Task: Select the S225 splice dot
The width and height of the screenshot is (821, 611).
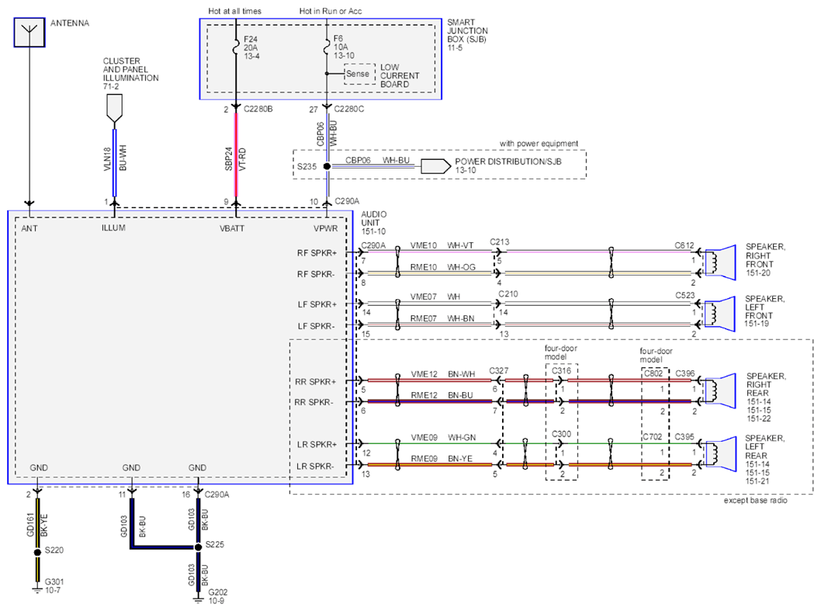Action: pos(198,547)
